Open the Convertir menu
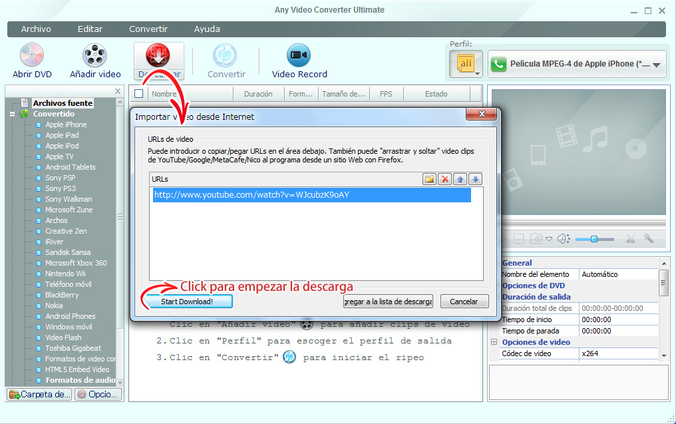The height and width of the screenshot is (424, 676). click(x=148, y=29)
